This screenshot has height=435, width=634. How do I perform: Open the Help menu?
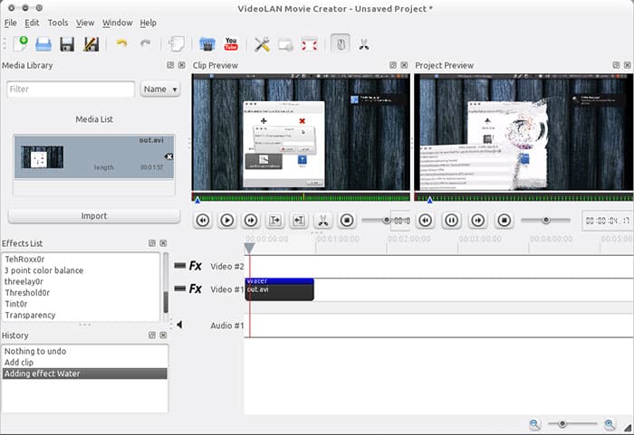coord(148,23)
